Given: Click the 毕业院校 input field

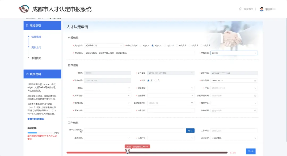Looking at the screenshot, I should 171,111.
